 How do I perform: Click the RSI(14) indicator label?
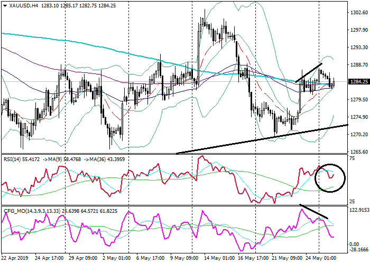(x=13, y=157)
